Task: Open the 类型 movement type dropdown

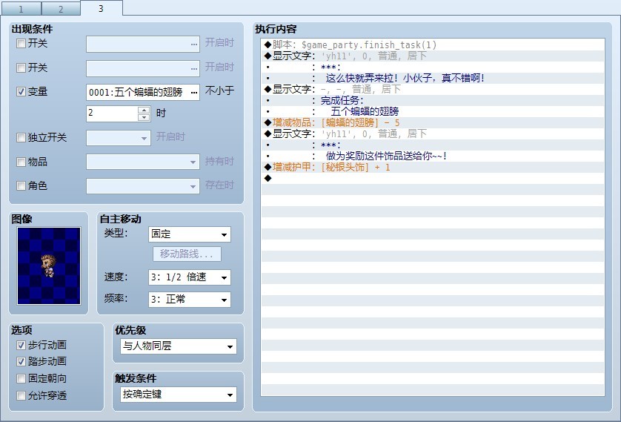Action: click(189, 234)
